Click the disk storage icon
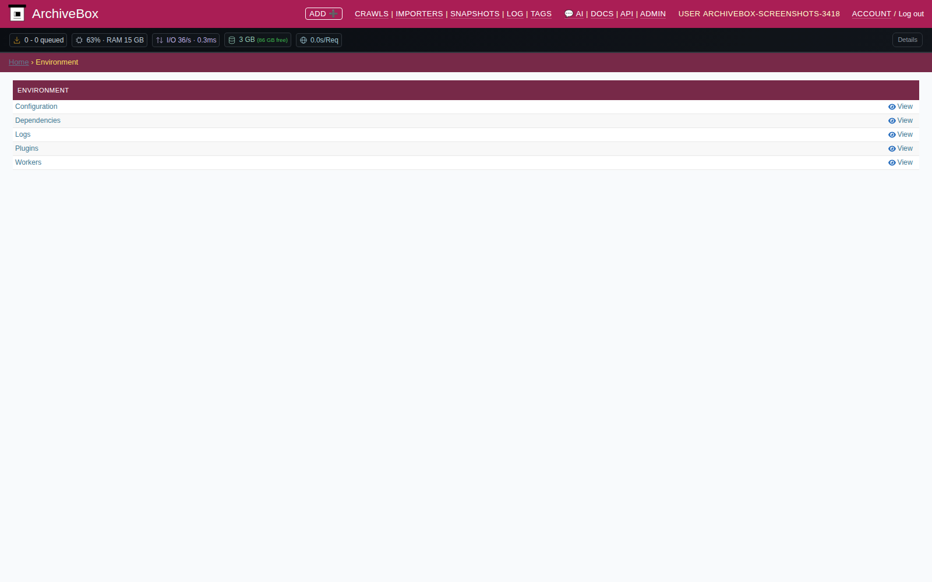This screenshot has width=932, height=582. point(232,40)
